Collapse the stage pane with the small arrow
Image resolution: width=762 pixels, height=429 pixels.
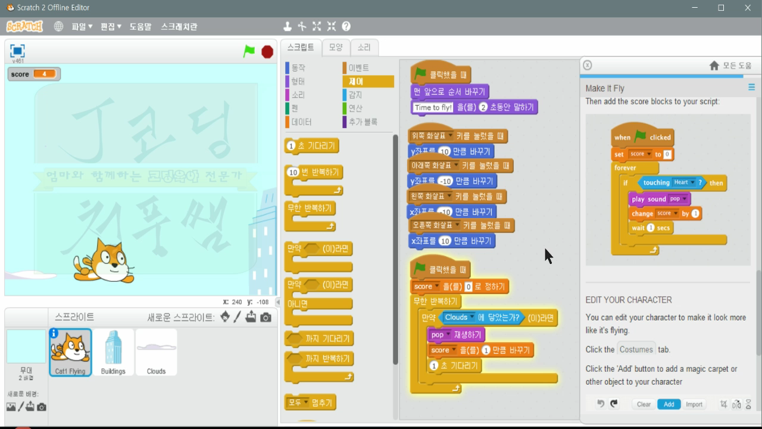tap(277, 303)
